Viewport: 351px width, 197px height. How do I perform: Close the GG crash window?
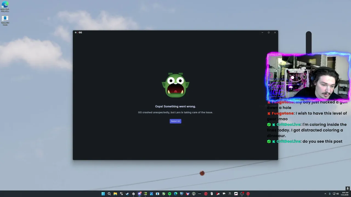click(x=275, y=33)
